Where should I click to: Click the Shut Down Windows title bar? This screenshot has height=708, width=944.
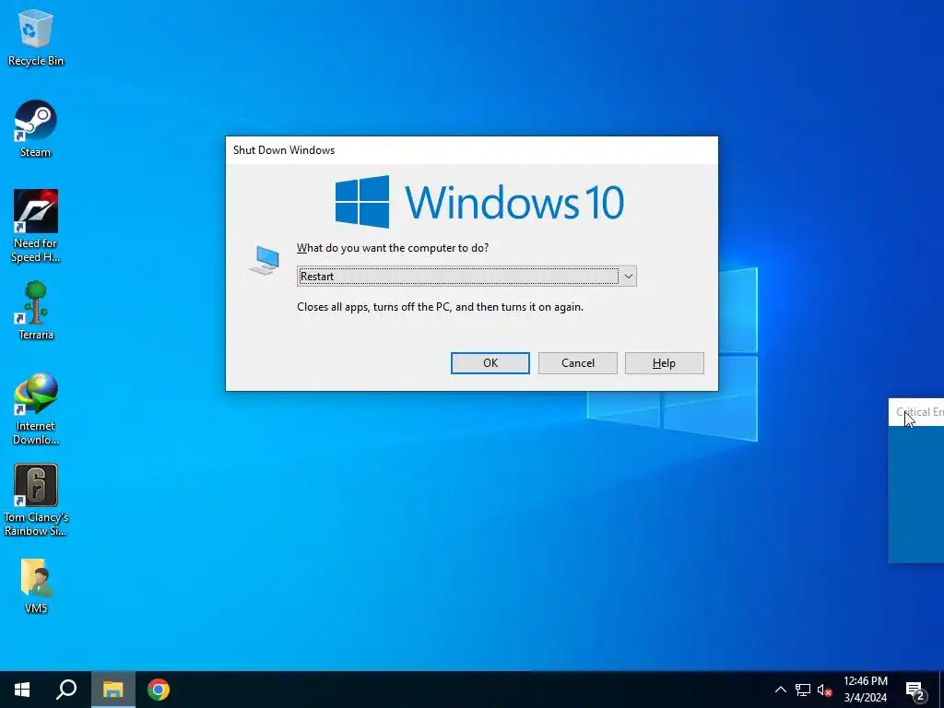(x=471, y=150)
